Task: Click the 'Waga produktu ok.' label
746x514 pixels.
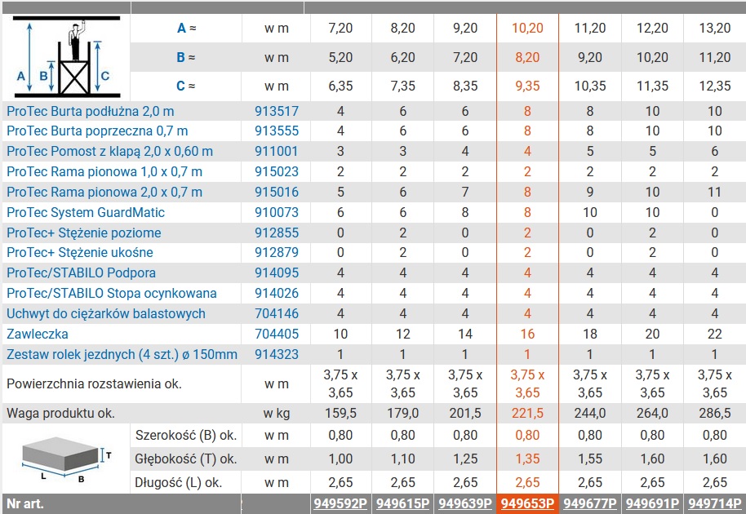Action: (x=60, y=413)
